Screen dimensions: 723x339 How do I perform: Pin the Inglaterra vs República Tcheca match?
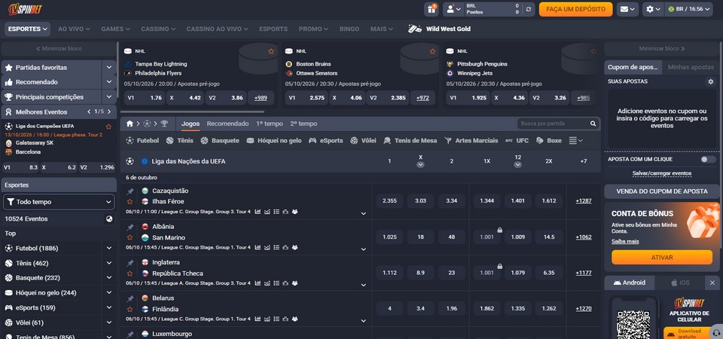coord(130,263)
